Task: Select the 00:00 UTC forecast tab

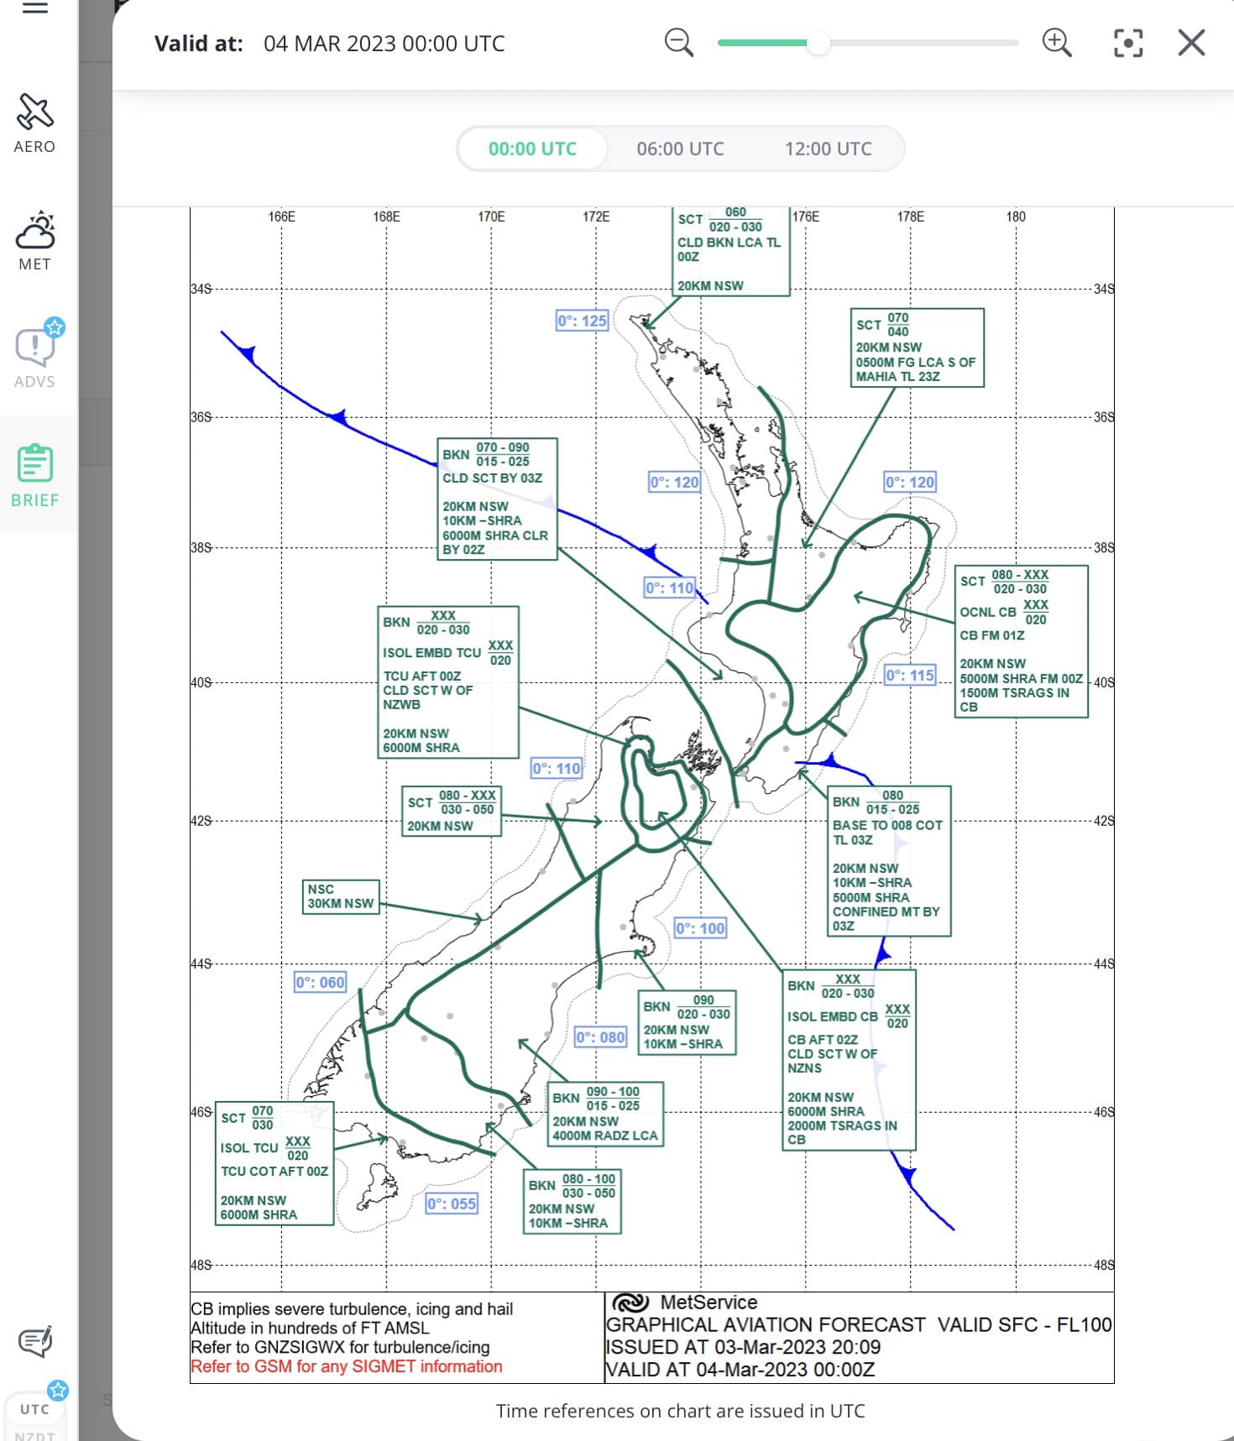Action: [532, 149]
